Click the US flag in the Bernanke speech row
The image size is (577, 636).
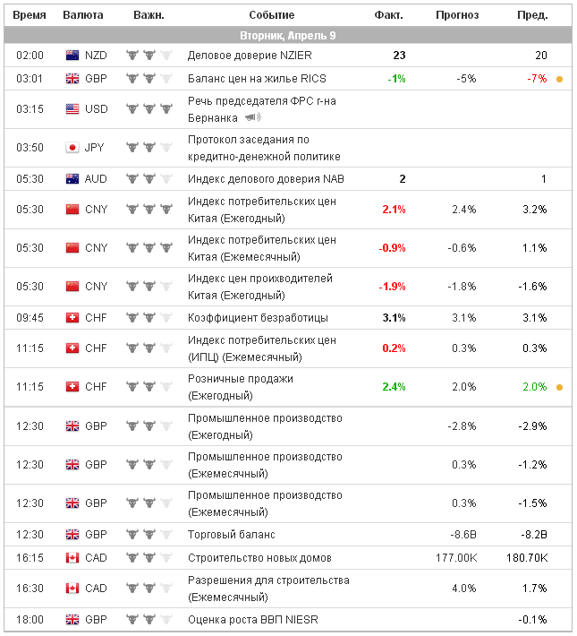pyautogui.click(x=72, y=109)
